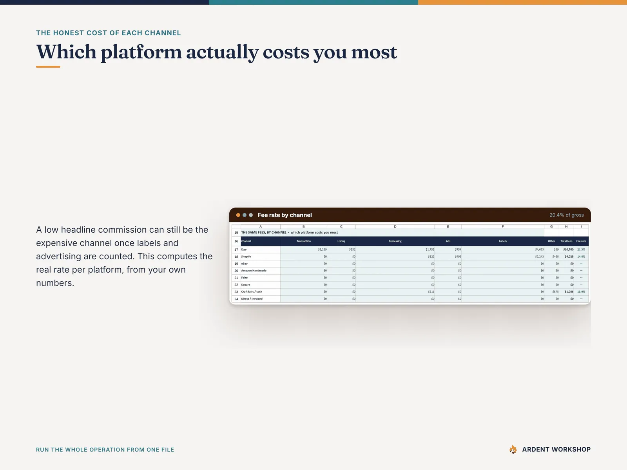Click the orange window dot beside Fee rate by channel
This screenshot has width=627, height=470.
238,215
